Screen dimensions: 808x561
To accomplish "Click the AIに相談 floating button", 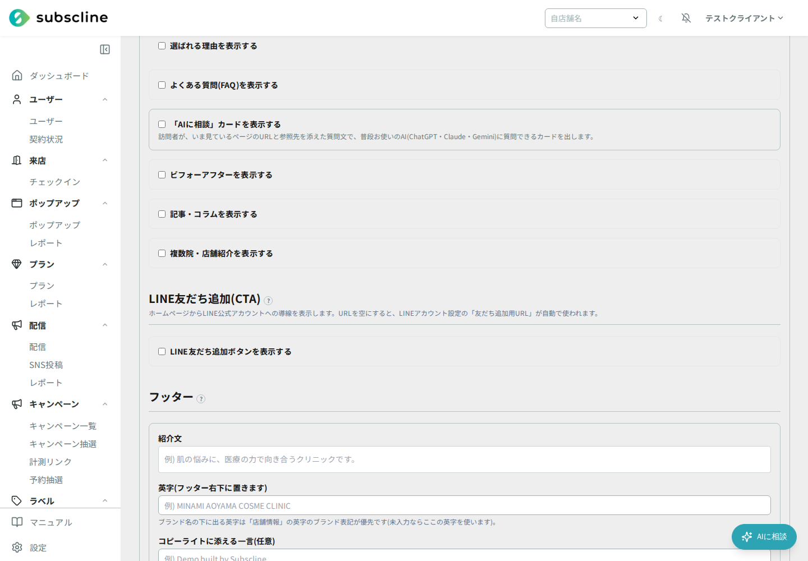I will [x=764, y=537].
